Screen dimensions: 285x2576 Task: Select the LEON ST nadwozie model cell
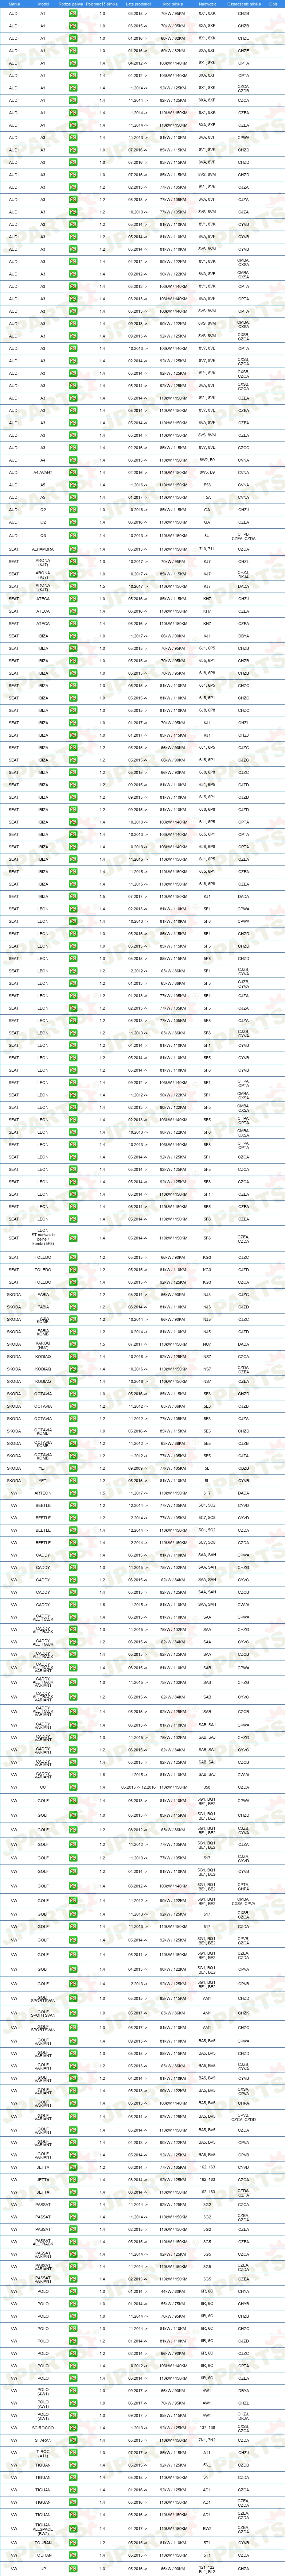click(43, 1237)
